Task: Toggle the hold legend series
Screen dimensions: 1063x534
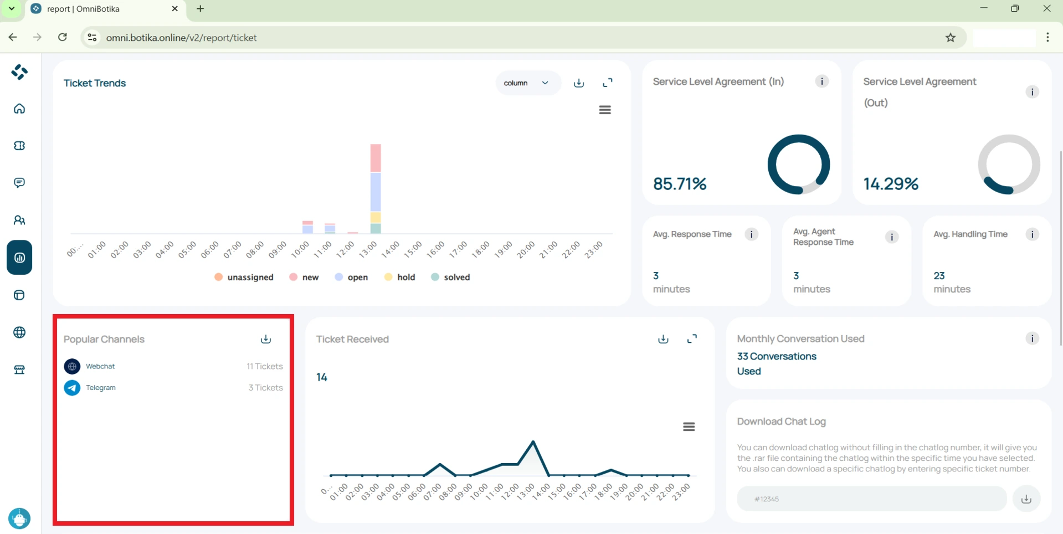Action: pyautogui.click(x=399, y=277)
